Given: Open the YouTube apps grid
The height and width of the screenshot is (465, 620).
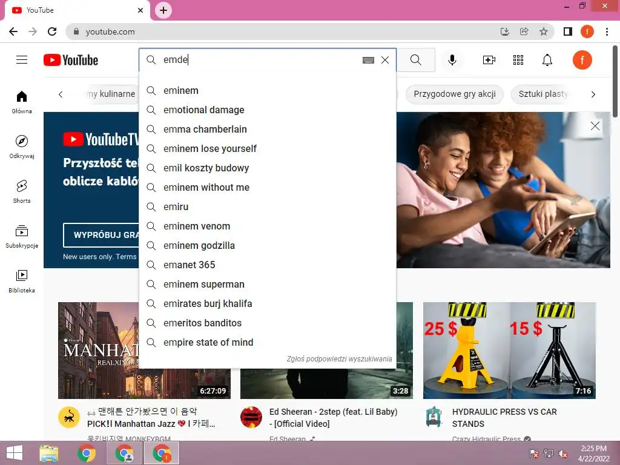Looking at the screenshot, I should click(x=518, y=60).
